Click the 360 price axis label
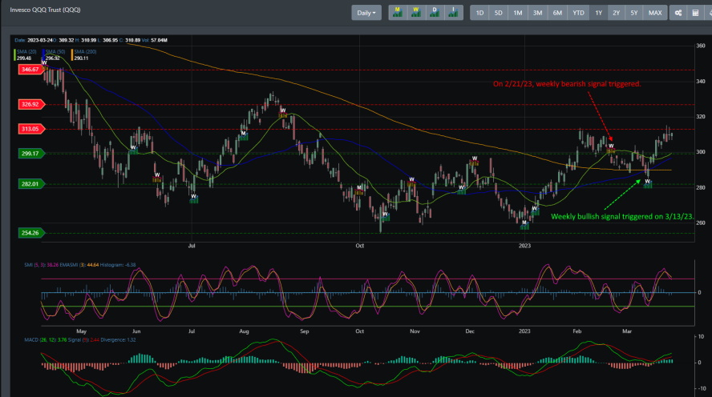Screen dimensions: 712x397 pos(701,46)
